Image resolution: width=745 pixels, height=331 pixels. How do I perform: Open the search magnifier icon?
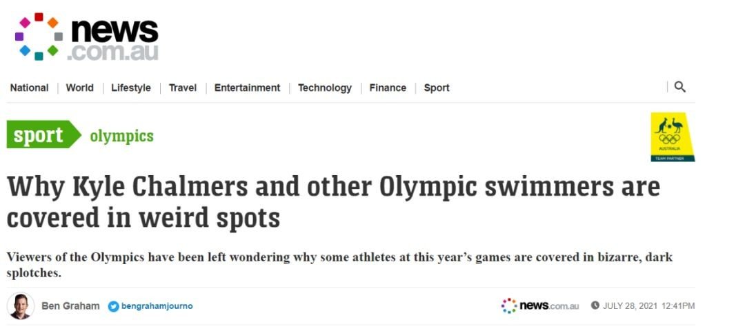679,87
